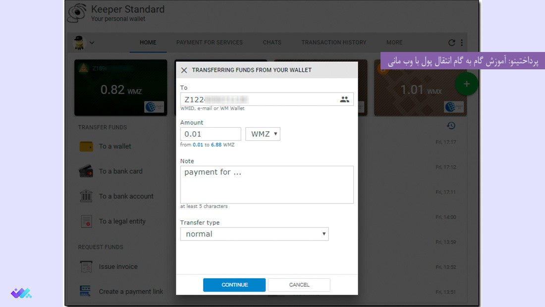
Task: Click the maximum amount 6.88 link
Action: 216,145
